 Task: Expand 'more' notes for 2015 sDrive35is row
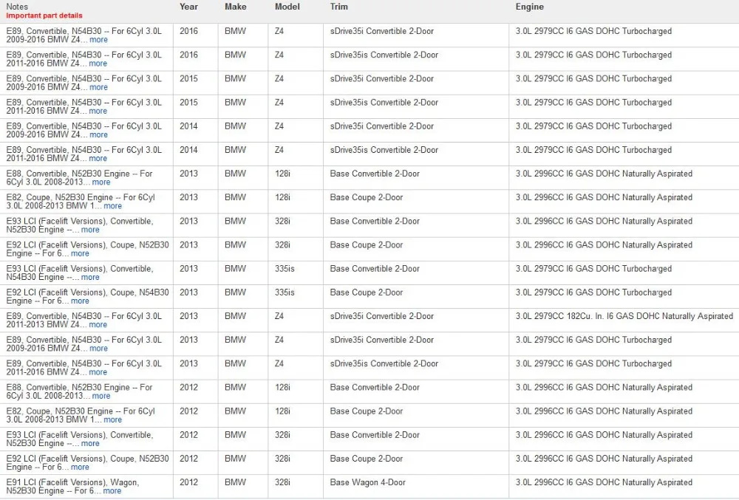pos(98,111)
